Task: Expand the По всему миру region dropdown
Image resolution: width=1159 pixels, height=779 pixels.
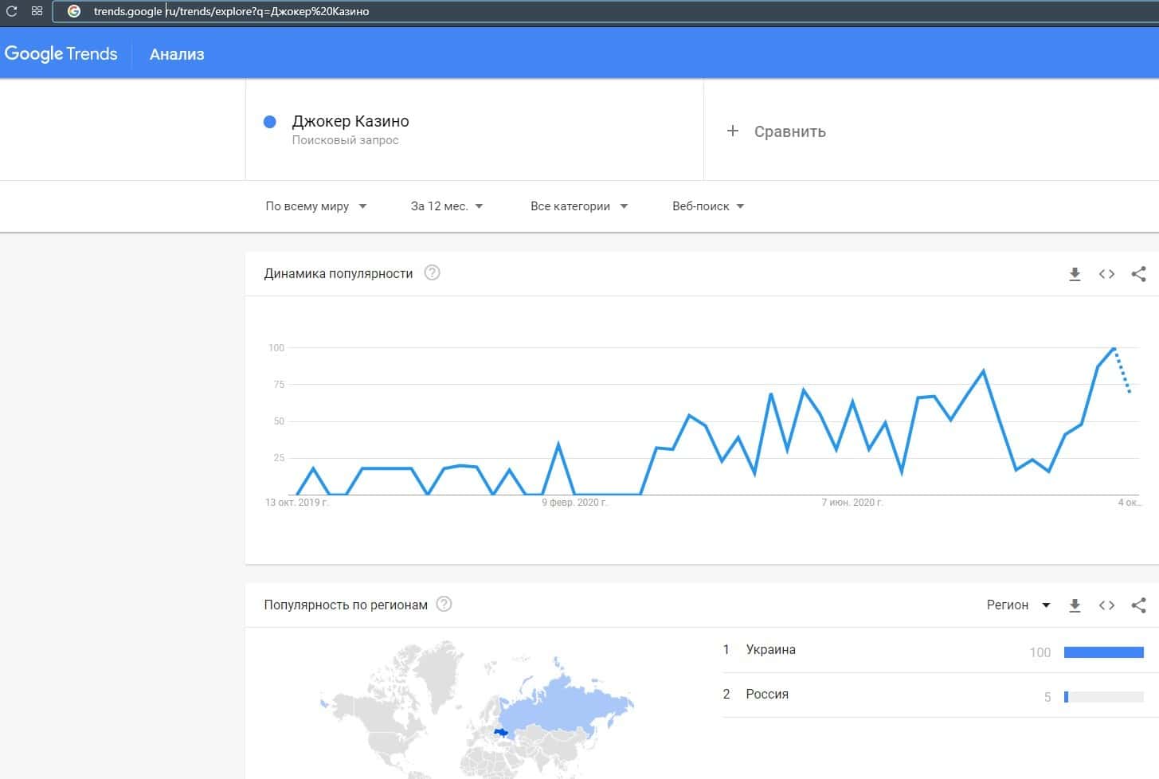Action: point(315,206)
